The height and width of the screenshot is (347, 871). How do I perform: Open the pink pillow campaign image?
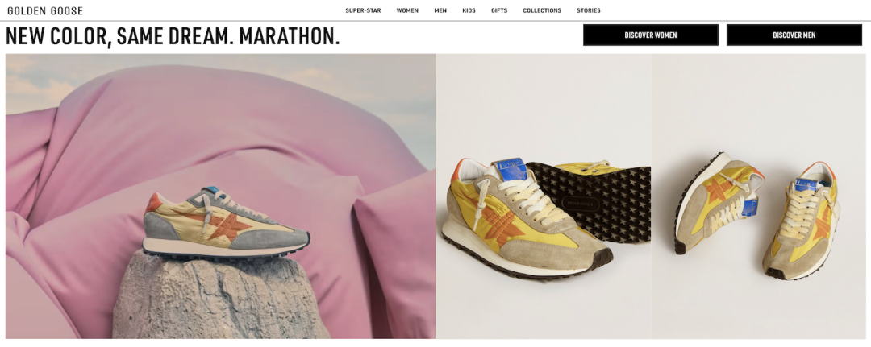220,196
